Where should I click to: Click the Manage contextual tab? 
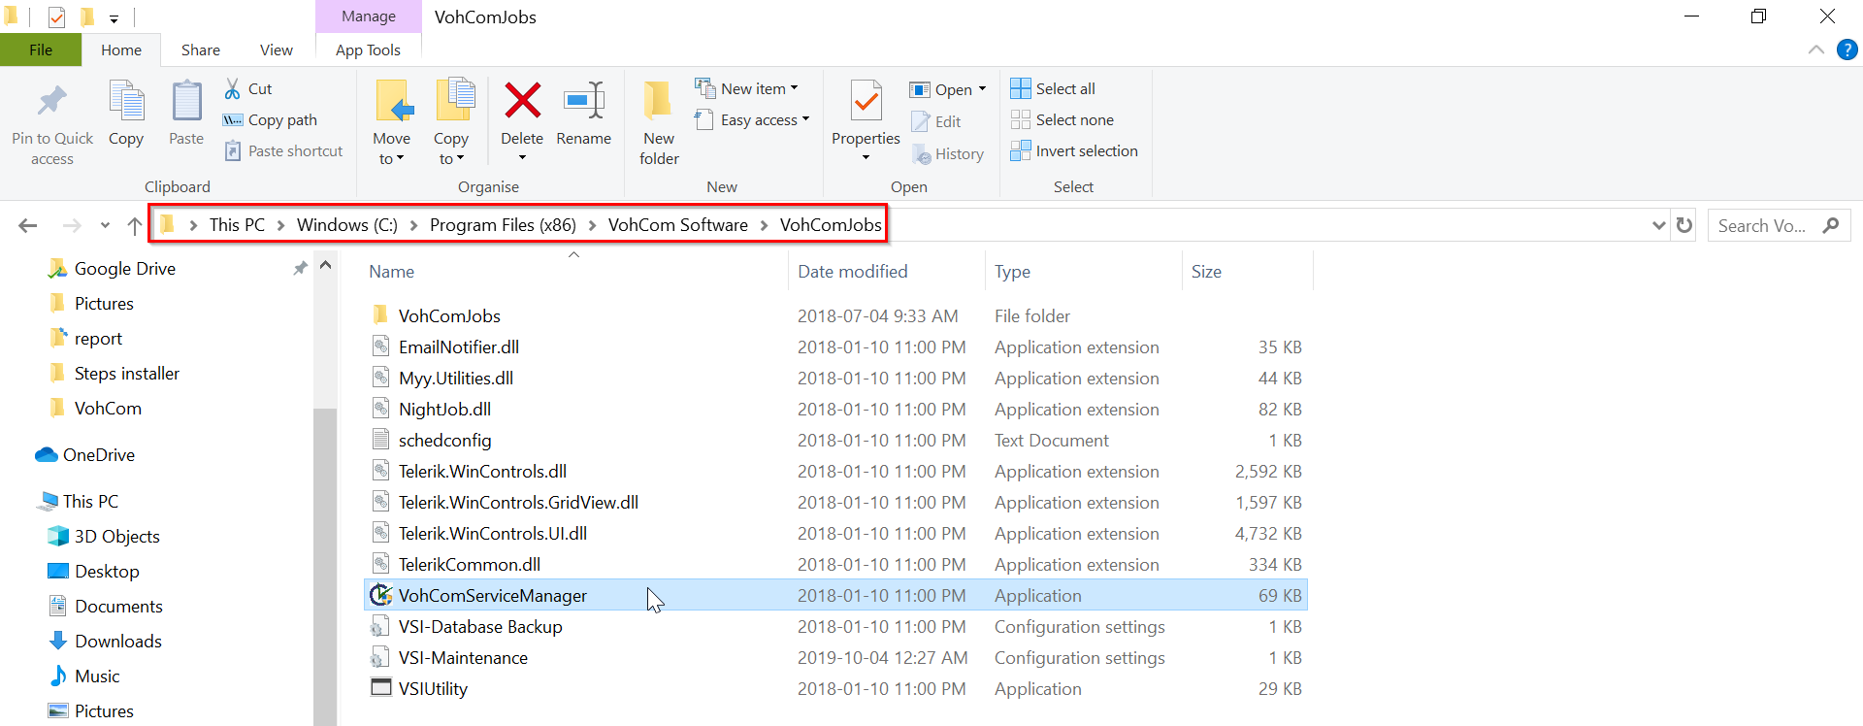[x=369, y=16]
